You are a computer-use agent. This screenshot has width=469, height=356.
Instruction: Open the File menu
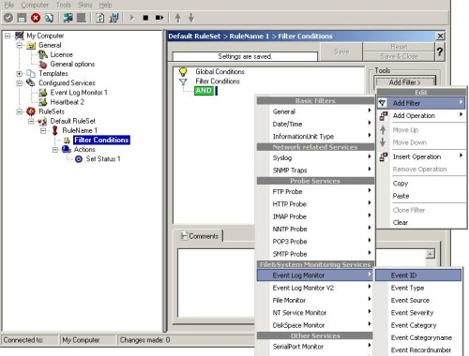coord(9,5)
